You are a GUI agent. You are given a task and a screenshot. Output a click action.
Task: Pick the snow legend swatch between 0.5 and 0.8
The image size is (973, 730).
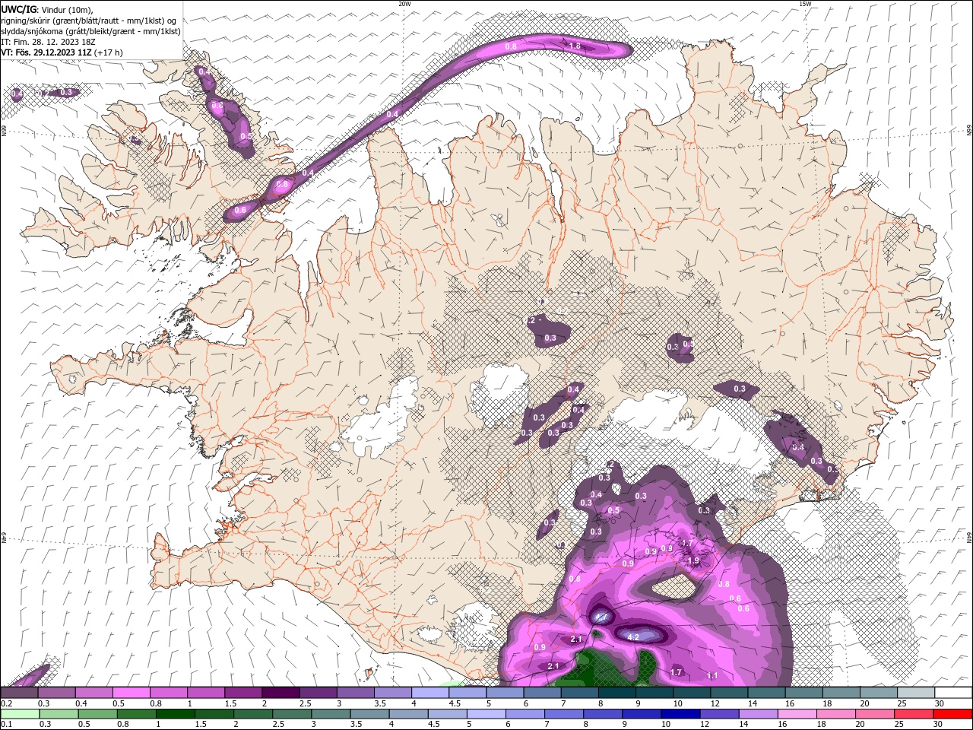[130, 693]
